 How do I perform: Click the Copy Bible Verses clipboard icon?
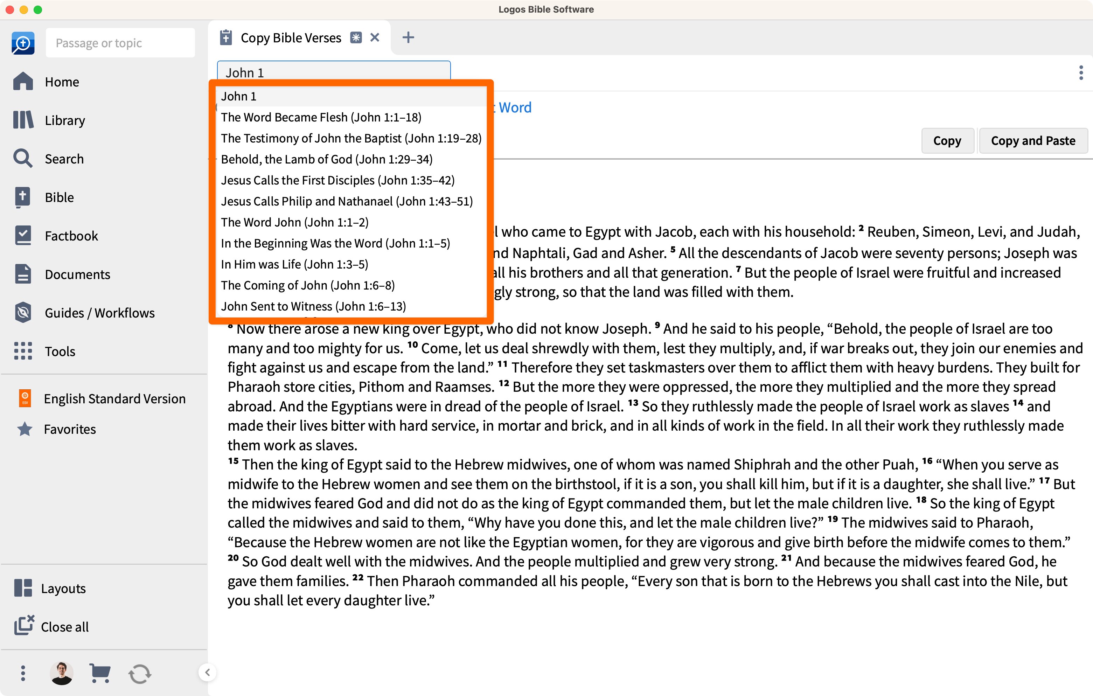(x=225, y=38)
